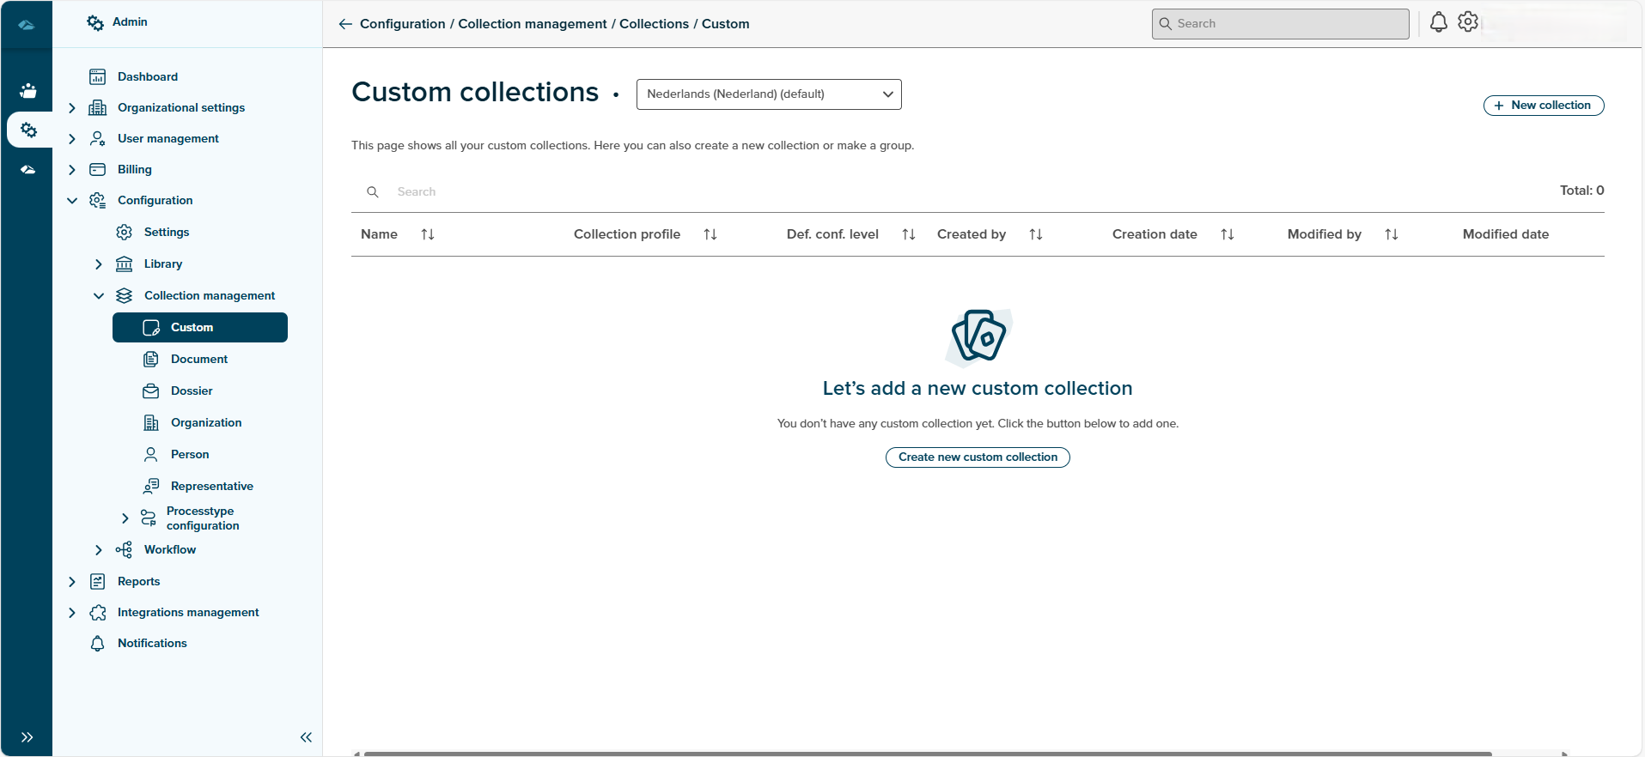Viewport: 1645px width, 757px height.
Task: Expand the far-left rail with double-arrow icon
Action: (27, 737)
